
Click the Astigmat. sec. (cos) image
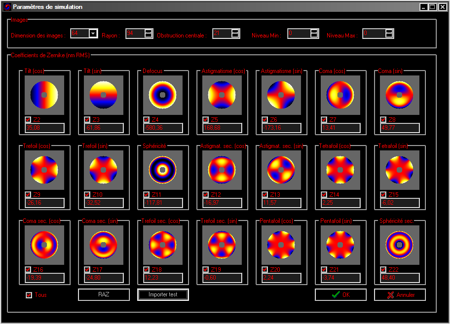(222, 170)
